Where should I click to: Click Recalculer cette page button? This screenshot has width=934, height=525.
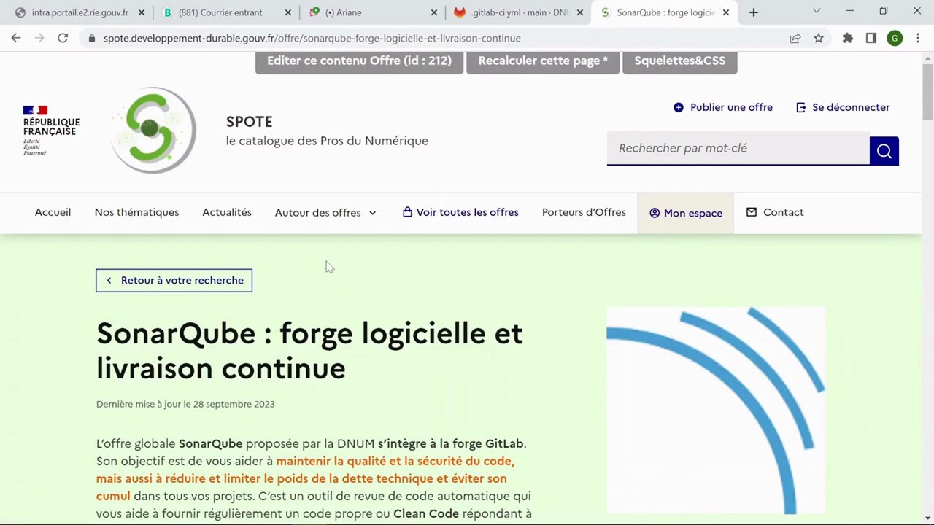click(543, 61)
